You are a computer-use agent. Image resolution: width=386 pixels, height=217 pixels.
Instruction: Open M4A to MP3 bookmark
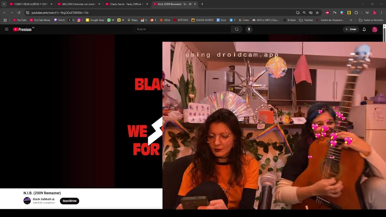[x=266, y=20]
